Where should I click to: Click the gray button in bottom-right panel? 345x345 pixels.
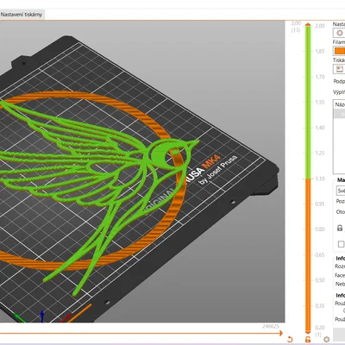[x=339, y=335]
